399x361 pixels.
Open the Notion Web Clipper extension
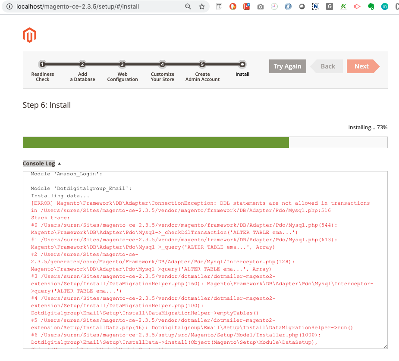(315, 6)
